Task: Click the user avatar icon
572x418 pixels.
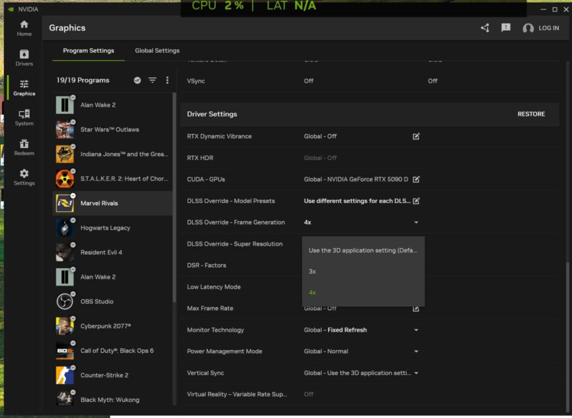Action: 528,28
